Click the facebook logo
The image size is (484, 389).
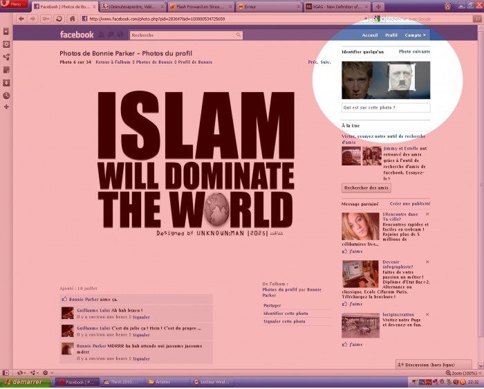point(77,35)
